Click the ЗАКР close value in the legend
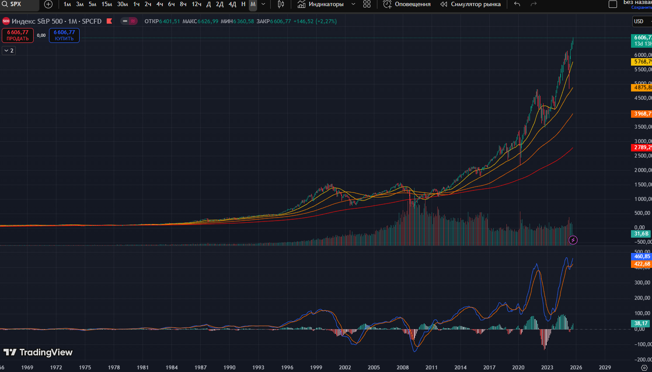The image size is (652, 372). tap(280, 21)
